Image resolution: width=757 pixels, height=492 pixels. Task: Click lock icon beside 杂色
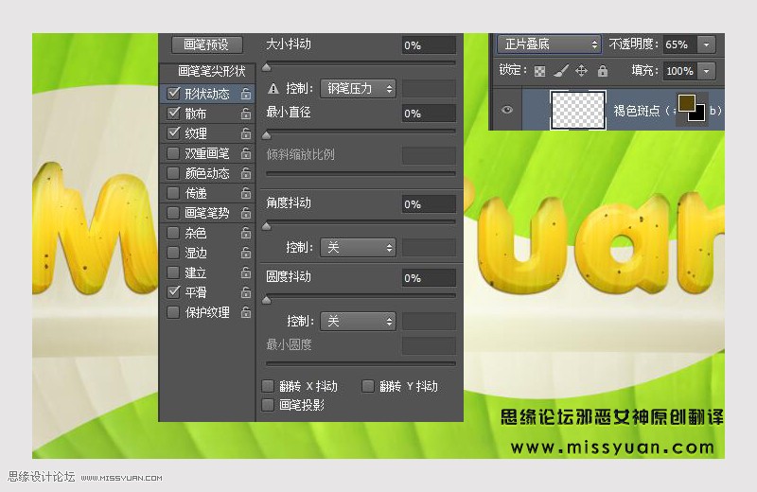point(246,233)
